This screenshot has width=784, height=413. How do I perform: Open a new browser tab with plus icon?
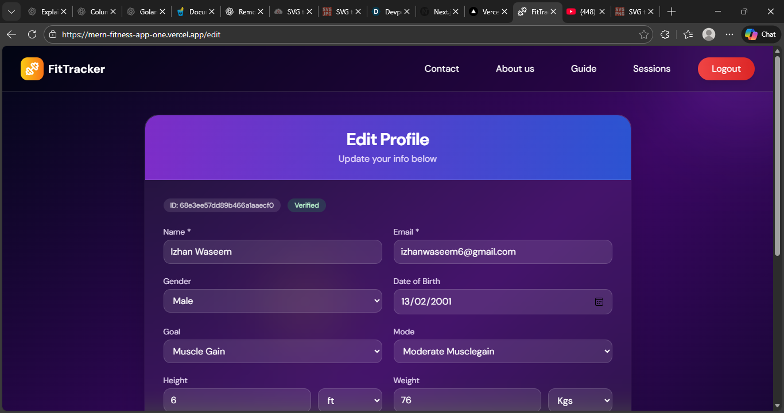pos(672,11)
